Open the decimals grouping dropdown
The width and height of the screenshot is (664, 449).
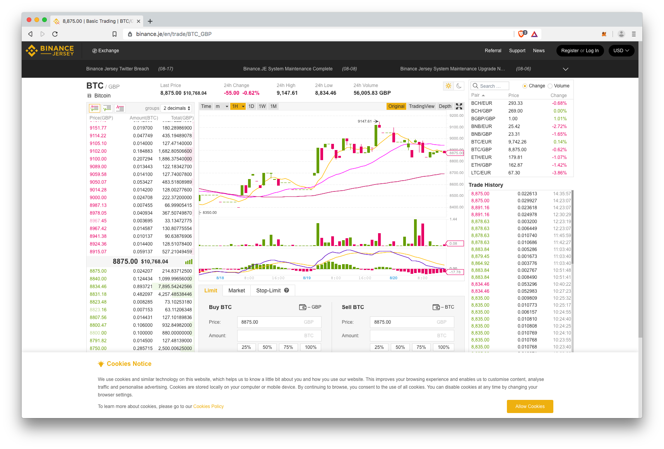click(177, 108)
